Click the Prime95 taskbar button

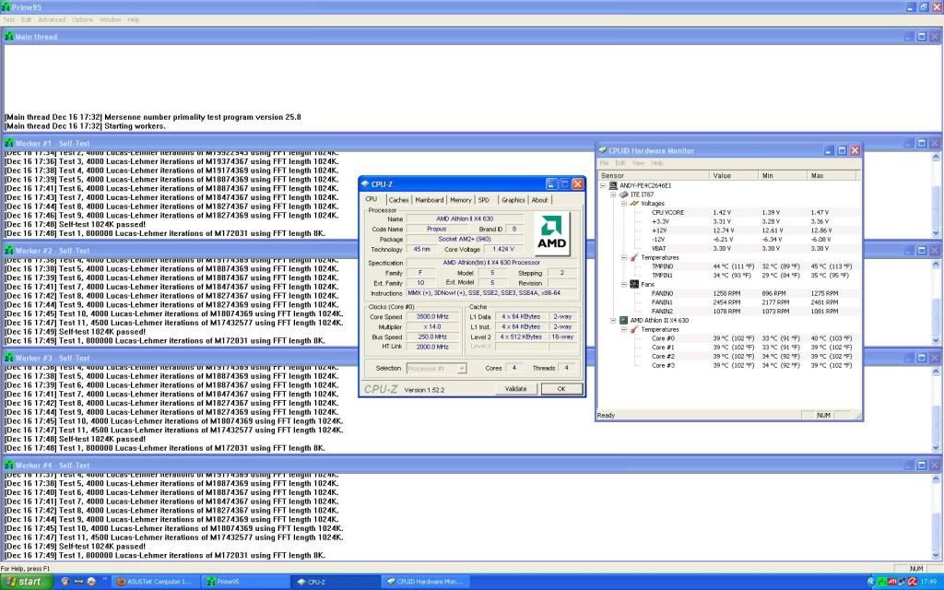tap(243, 582)
